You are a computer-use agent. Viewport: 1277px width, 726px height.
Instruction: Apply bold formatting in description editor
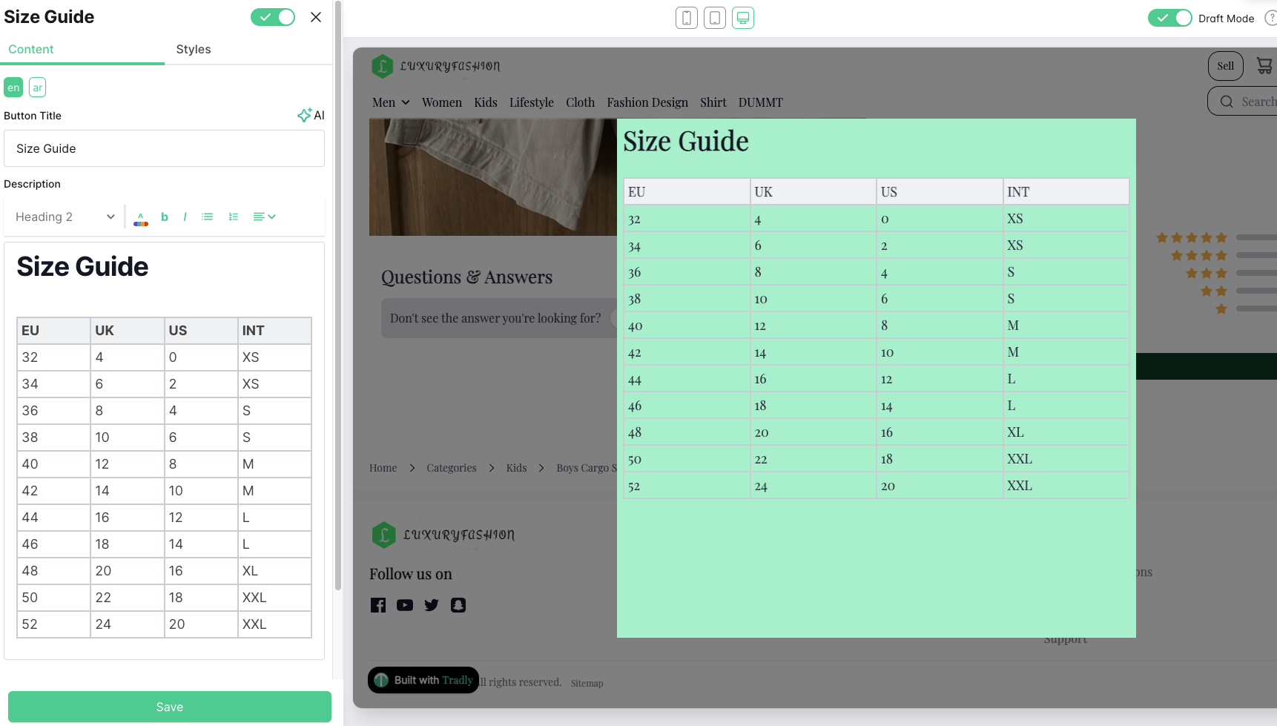coord(165,217)
